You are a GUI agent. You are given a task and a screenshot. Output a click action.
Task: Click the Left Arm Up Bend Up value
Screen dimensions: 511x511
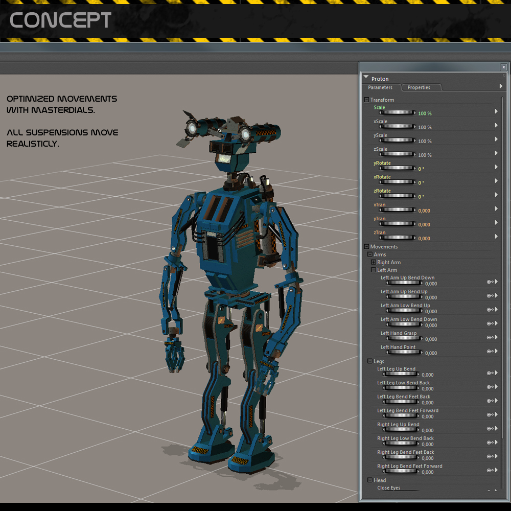[431, 297]
